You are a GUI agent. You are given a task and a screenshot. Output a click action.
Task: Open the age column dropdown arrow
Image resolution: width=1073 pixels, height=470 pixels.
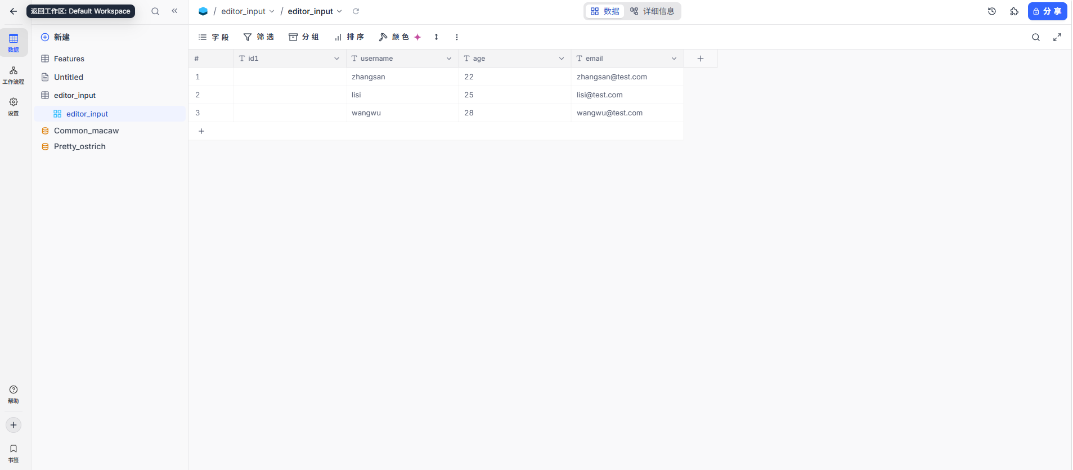point(562,59)
